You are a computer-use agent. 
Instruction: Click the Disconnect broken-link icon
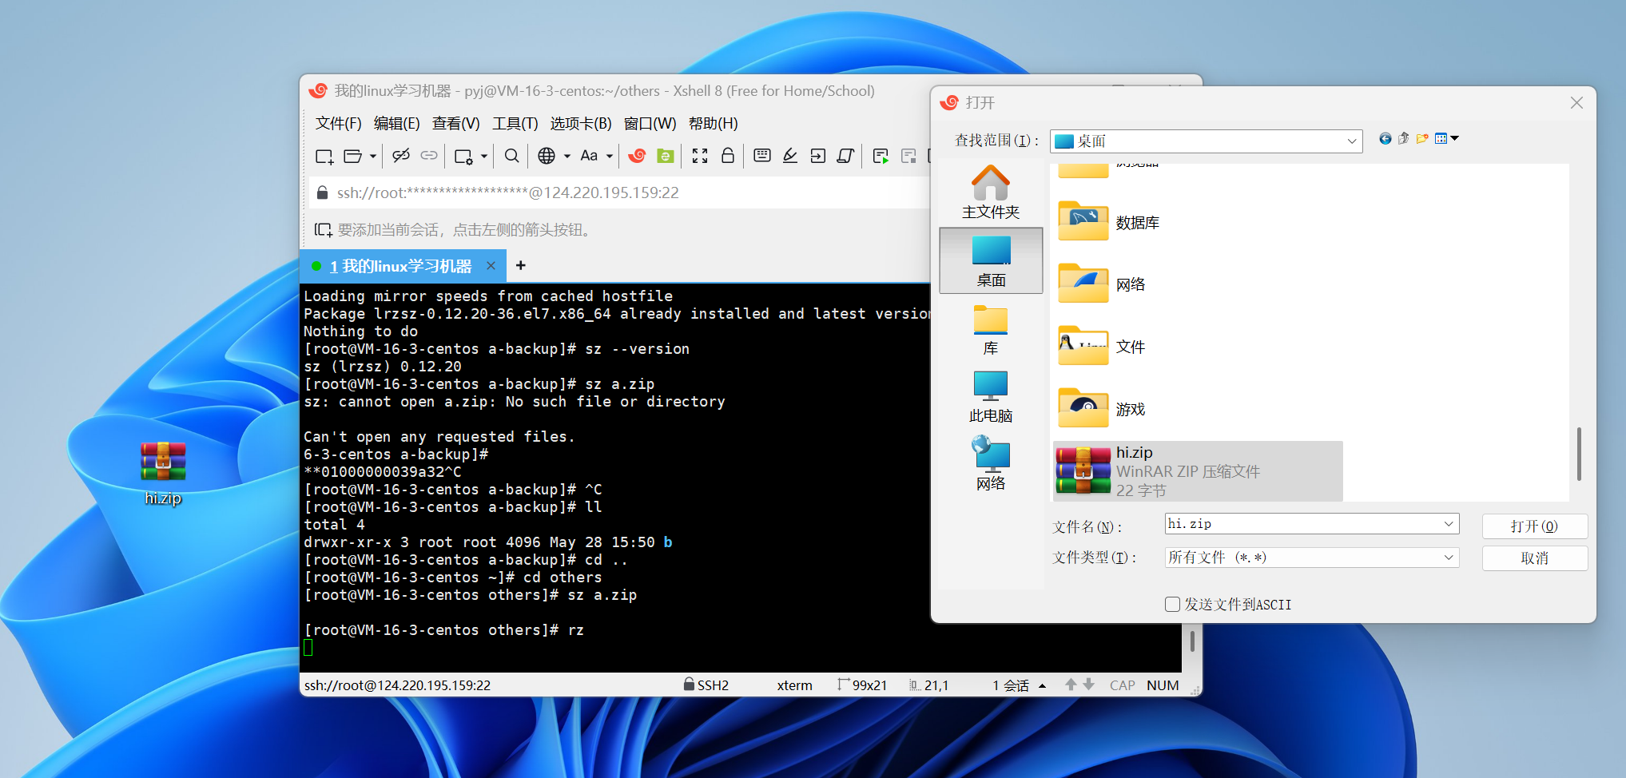401,156
